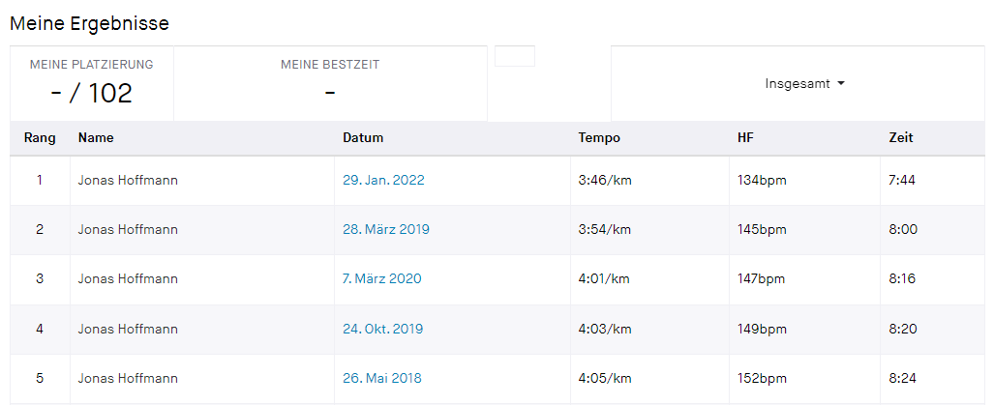This screenshot has height=405, width=994.
Task: Click the Tempo column header
Action: pos(599,138)
